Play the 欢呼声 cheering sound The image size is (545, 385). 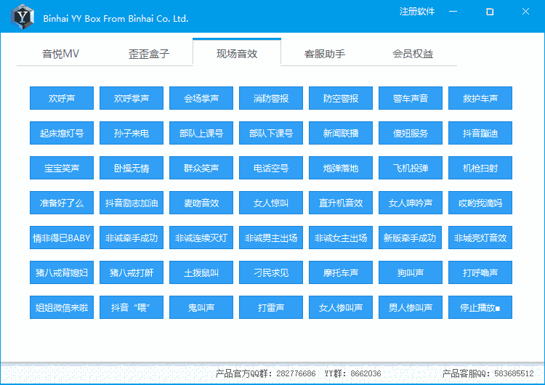[x=62, y=98]
